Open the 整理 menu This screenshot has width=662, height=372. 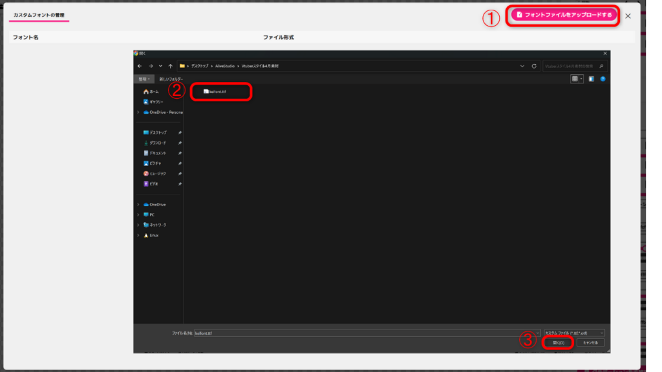(144, 79)
